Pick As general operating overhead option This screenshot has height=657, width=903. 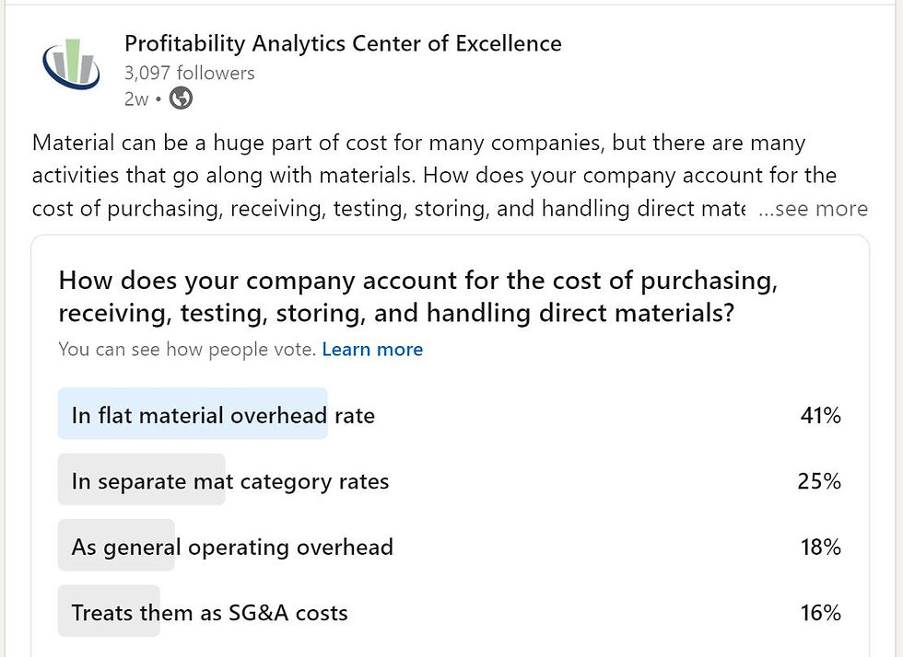click(232, 547)
